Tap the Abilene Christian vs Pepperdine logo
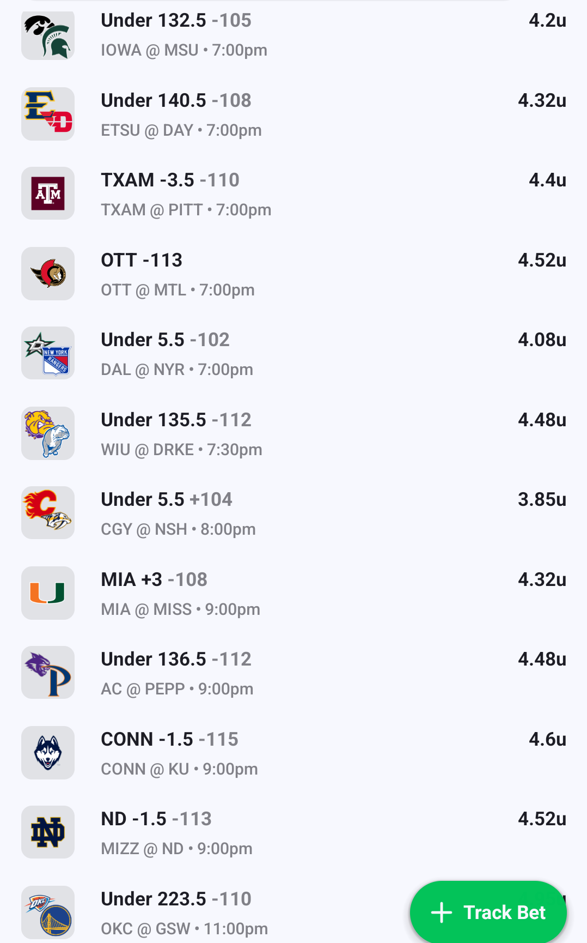This screenshot has width=587, height=943. [x=48, y=673]
